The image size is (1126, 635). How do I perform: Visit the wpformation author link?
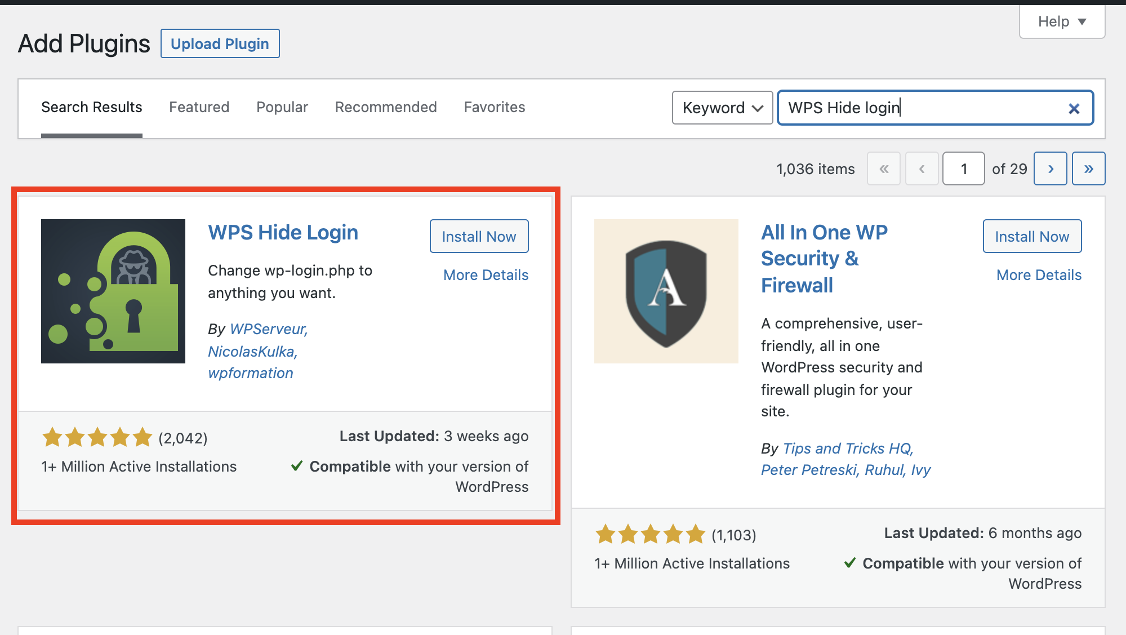point(251,373)
